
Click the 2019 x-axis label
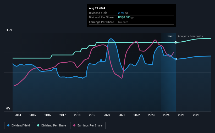click(x=92, y=115)
